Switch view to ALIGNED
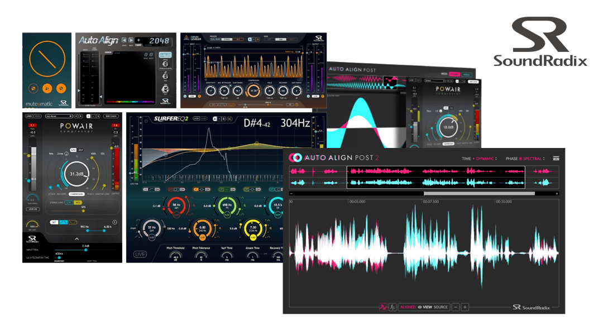Viewport: 603px width, 330px height. [x=408, y=307]
